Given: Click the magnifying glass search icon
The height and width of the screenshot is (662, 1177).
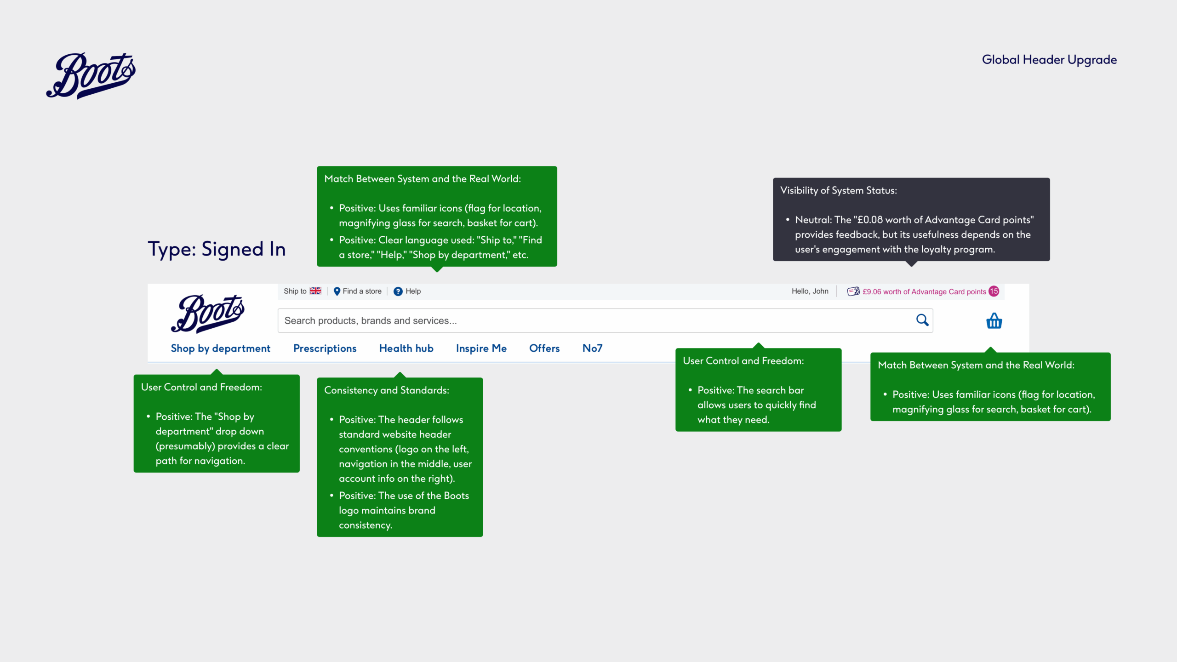Looking at the screenshot, I should pyautogui.click(x=922, y=320).
